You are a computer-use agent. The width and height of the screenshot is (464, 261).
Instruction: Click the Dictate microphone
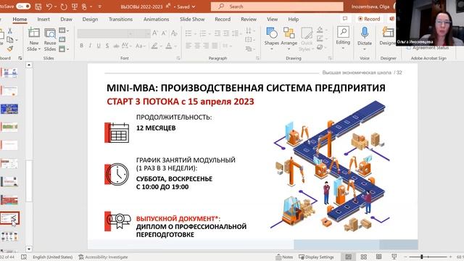365,38
